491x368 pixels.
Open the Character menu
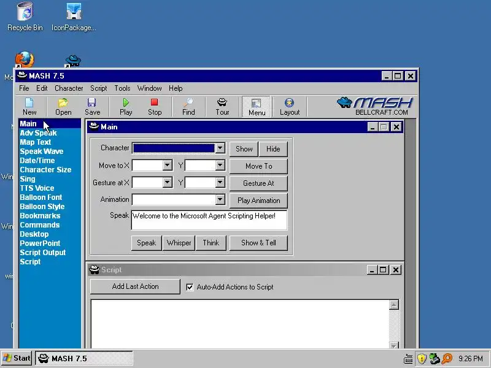pyautogui.click(x=69, y=88)
